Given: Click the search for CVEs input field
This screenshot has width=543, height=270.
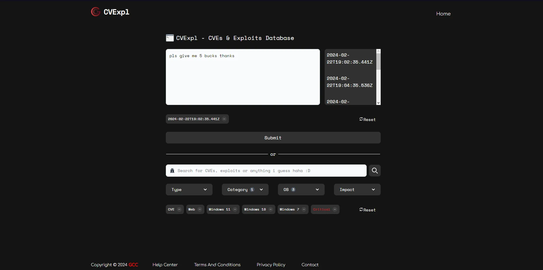Looking at the screenshot, I should point(266,171).
